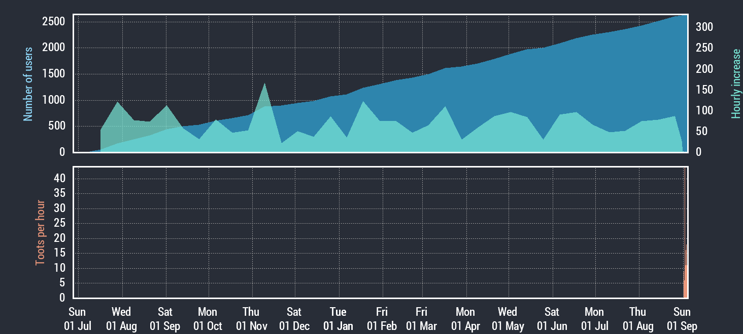The image size is (743, 334).
Task: Select the 'Tue 01 Jan' date label
Action: (337, 319)
